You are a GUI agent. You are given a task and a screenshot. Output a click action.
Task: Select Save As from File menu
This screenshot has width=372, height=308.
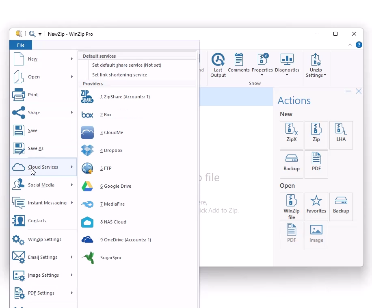point(35,149)
